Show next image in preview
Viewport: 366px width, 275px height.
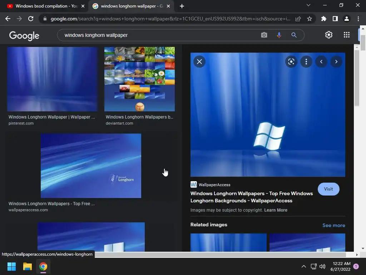(336, 62)
